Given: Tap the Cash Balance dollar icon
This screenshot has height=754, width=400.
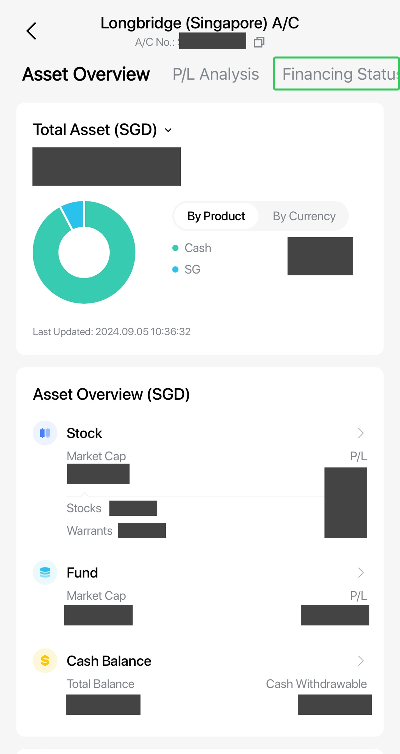Looking at the screenshot, I should (x=45, y=661).
